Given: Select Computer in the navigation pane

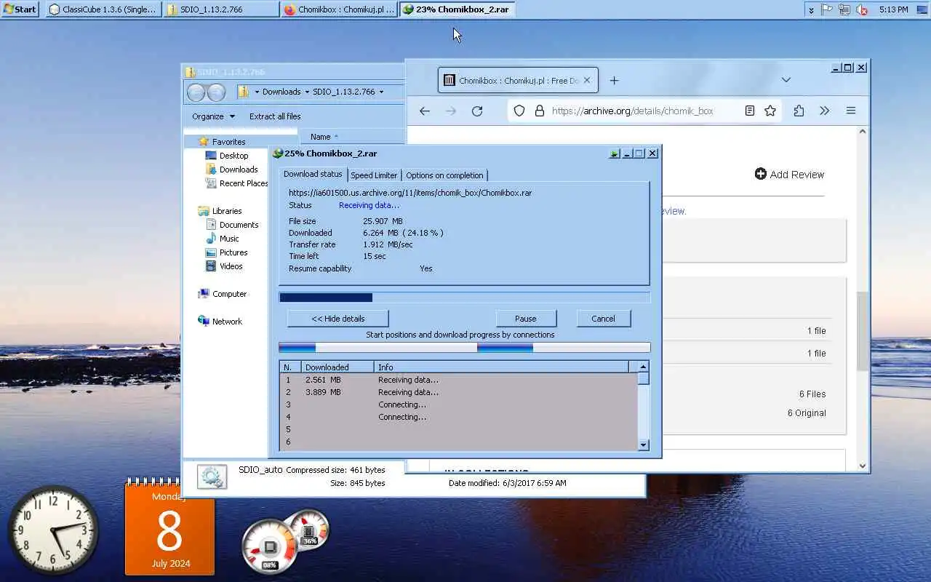Looking at the screenshot, I should [x=229, y=294].
